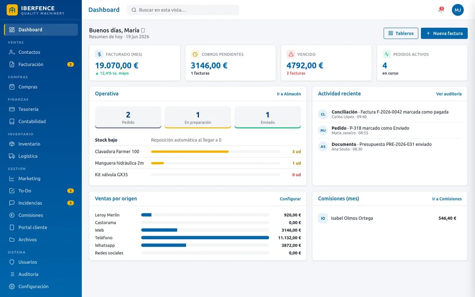Click the Kit válvula GX35 stock row
The height and width of the screenshot is (297, 475).
[198, 175]
